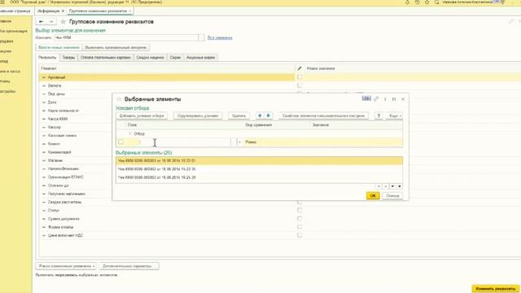Click Выполнить произвольный алгоритм button
Screen dimensions: 521x293
pyautogui.click(x=116, y=47)
